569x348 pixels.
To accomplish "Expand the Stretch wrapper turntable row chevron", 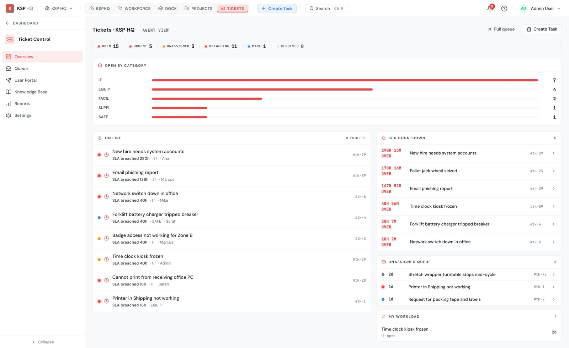I will click(x=554, y=274).
